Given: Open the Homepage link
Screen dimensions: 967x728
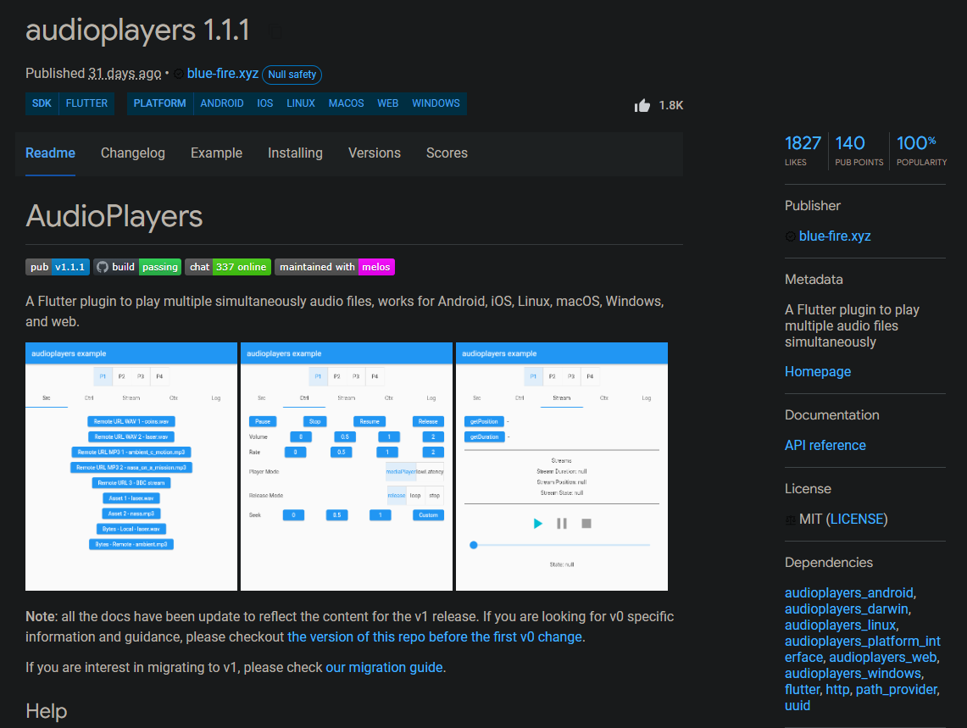Looking at the screenshot, I should pyautogui.click(x=818, y=371).
